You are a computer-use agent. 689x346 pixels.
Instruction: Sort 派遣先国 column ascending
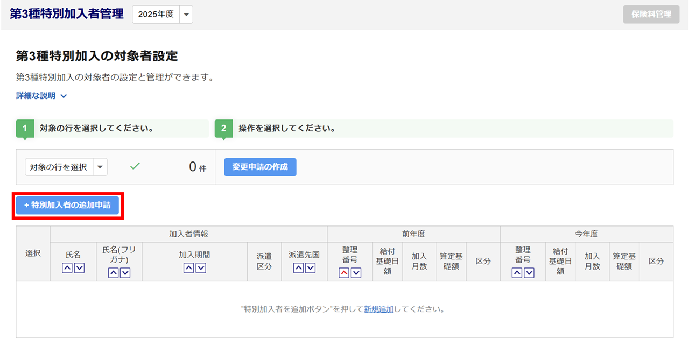(298, 268)
